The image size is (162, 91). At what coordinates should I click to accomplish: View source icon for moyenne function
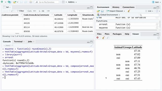[157, 28]
